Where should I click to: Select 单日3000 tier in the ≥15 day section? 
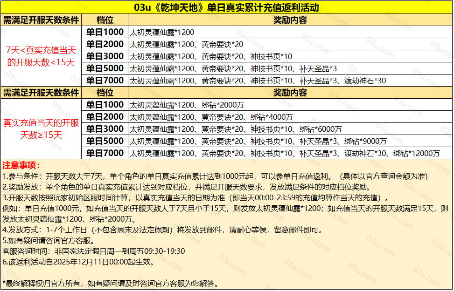(105, 129)
